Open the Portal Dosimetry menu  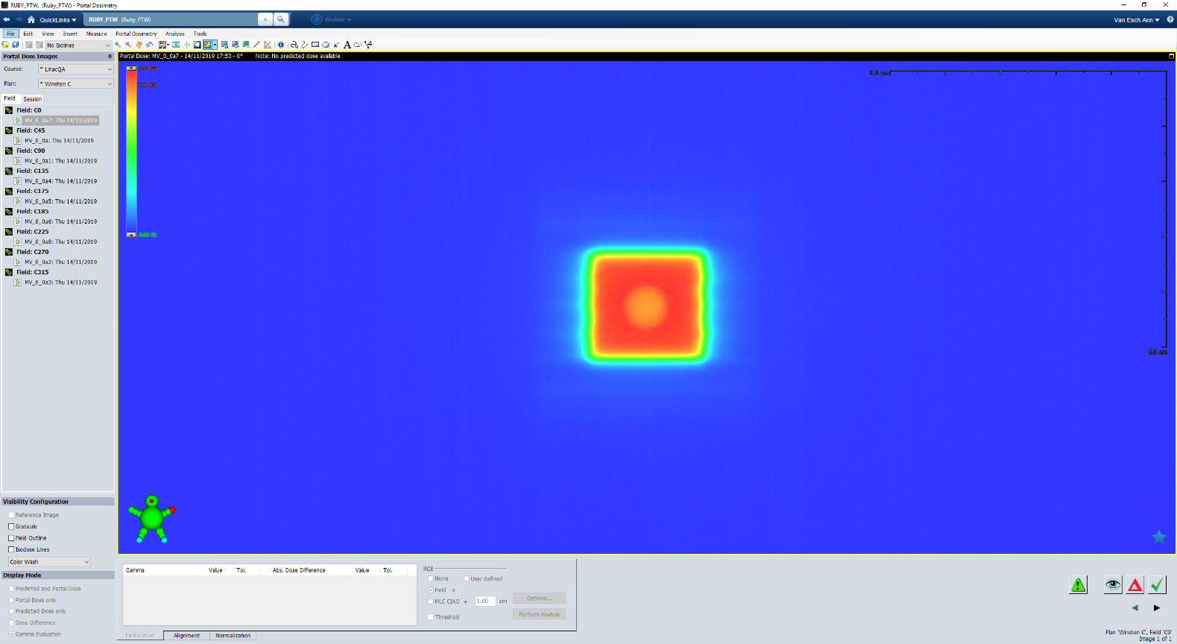point(136,34)
